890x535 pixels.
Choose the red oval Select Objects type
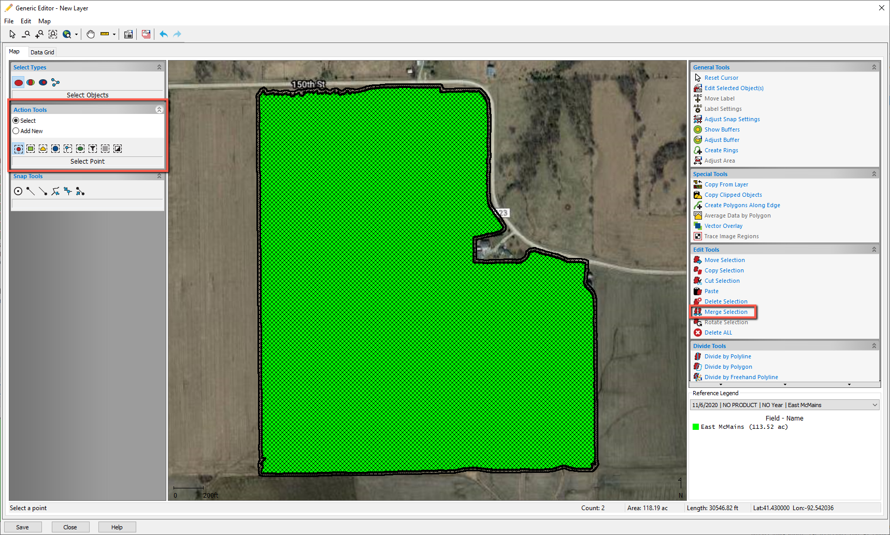click(19, 82)
